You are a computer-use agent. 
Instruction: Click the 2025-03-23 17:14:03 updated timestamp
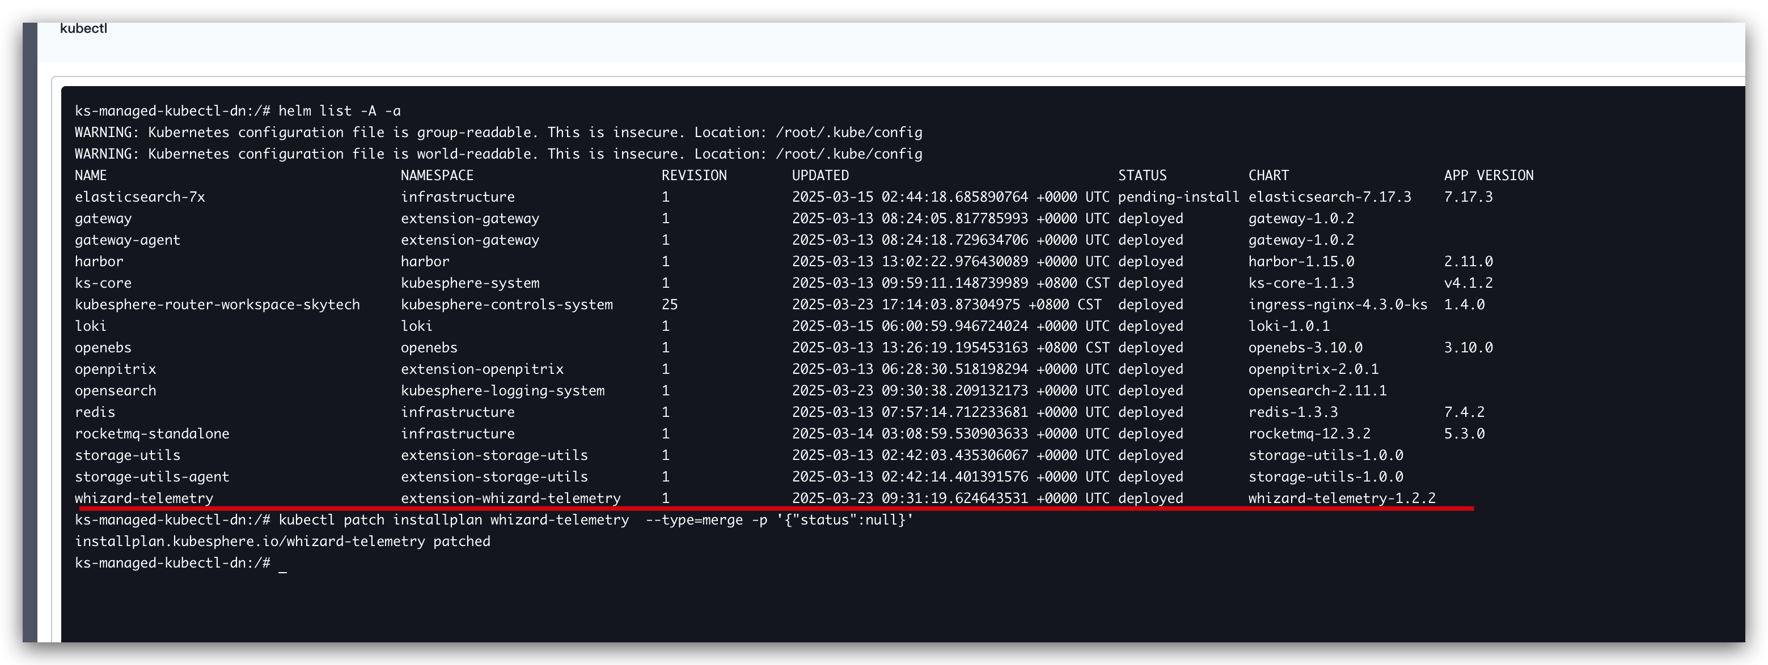946,305
